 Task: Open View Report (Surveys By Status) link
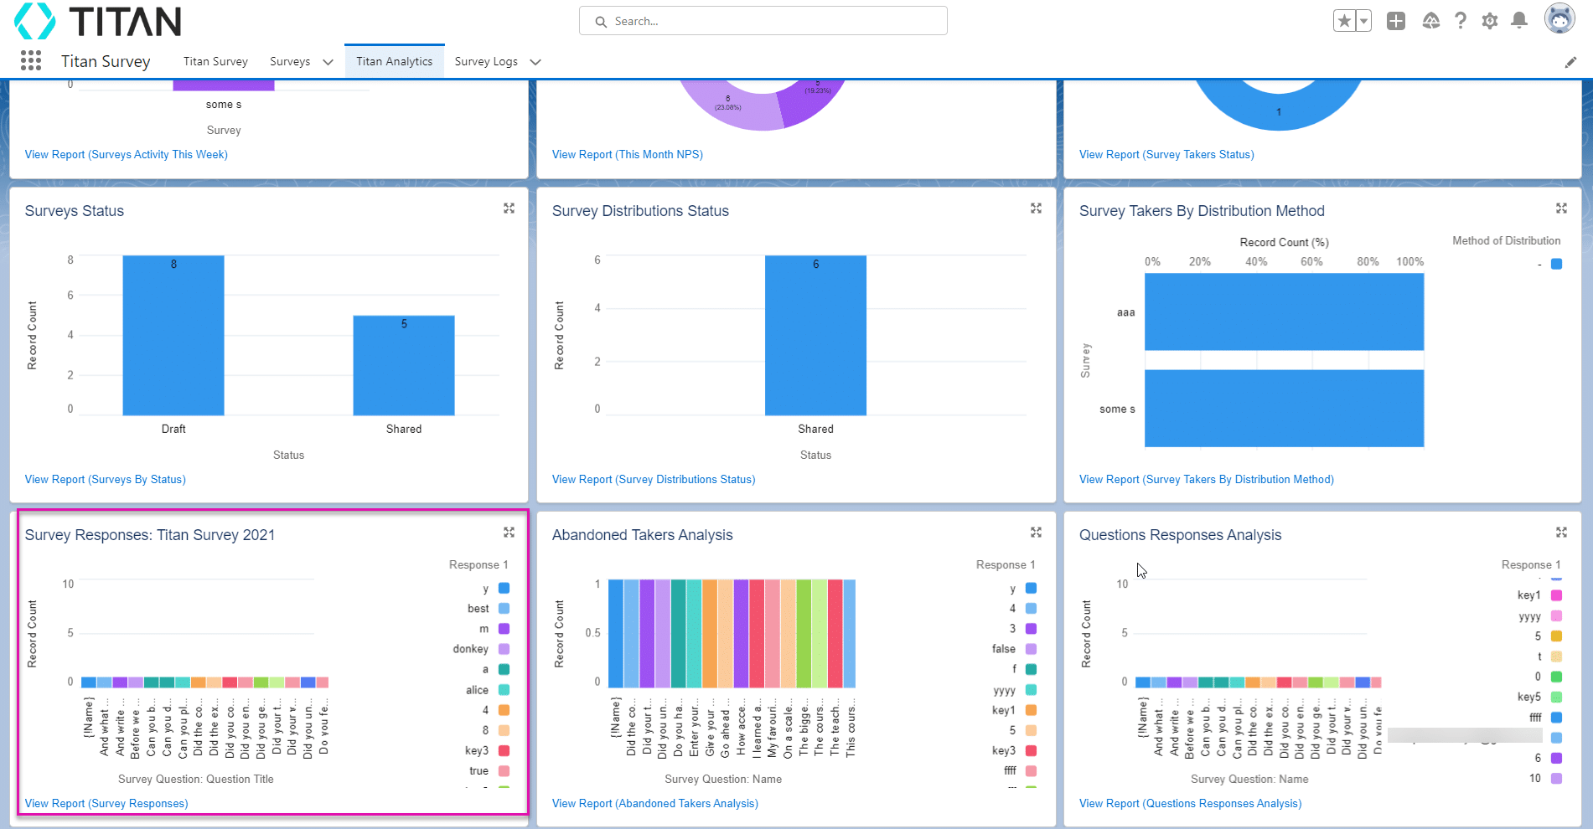(106, 480)
